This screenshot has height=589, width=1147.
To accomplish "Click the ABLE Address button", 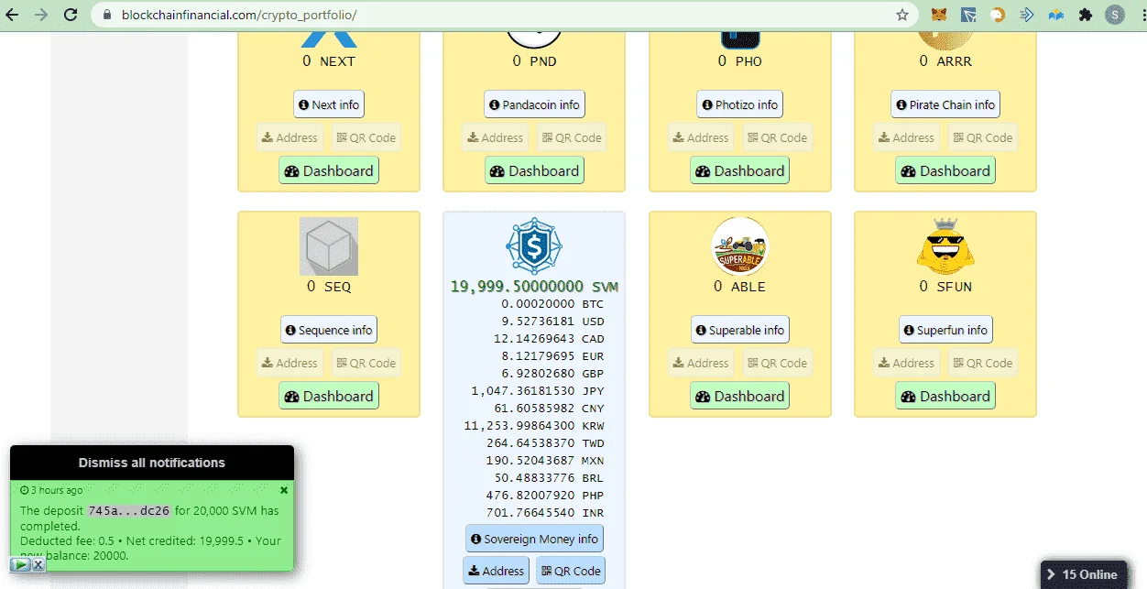I will point(701,363).
